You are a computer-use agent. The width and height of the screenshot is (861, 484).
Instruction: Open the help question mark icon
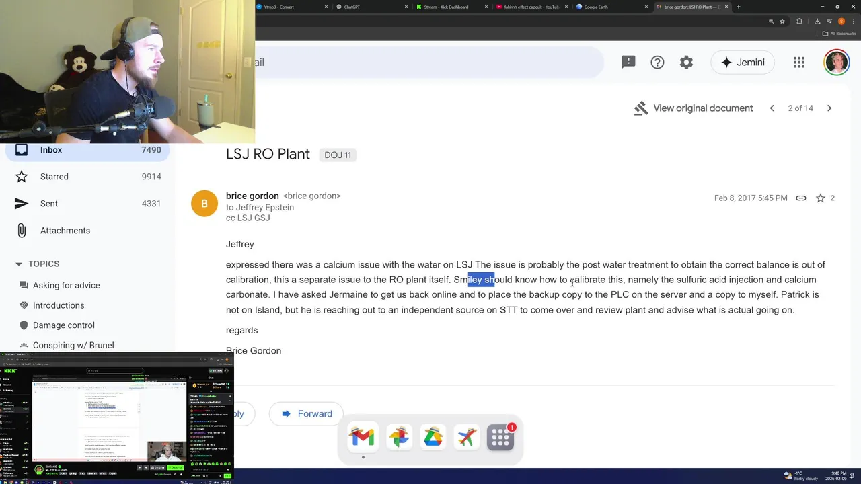657,62
